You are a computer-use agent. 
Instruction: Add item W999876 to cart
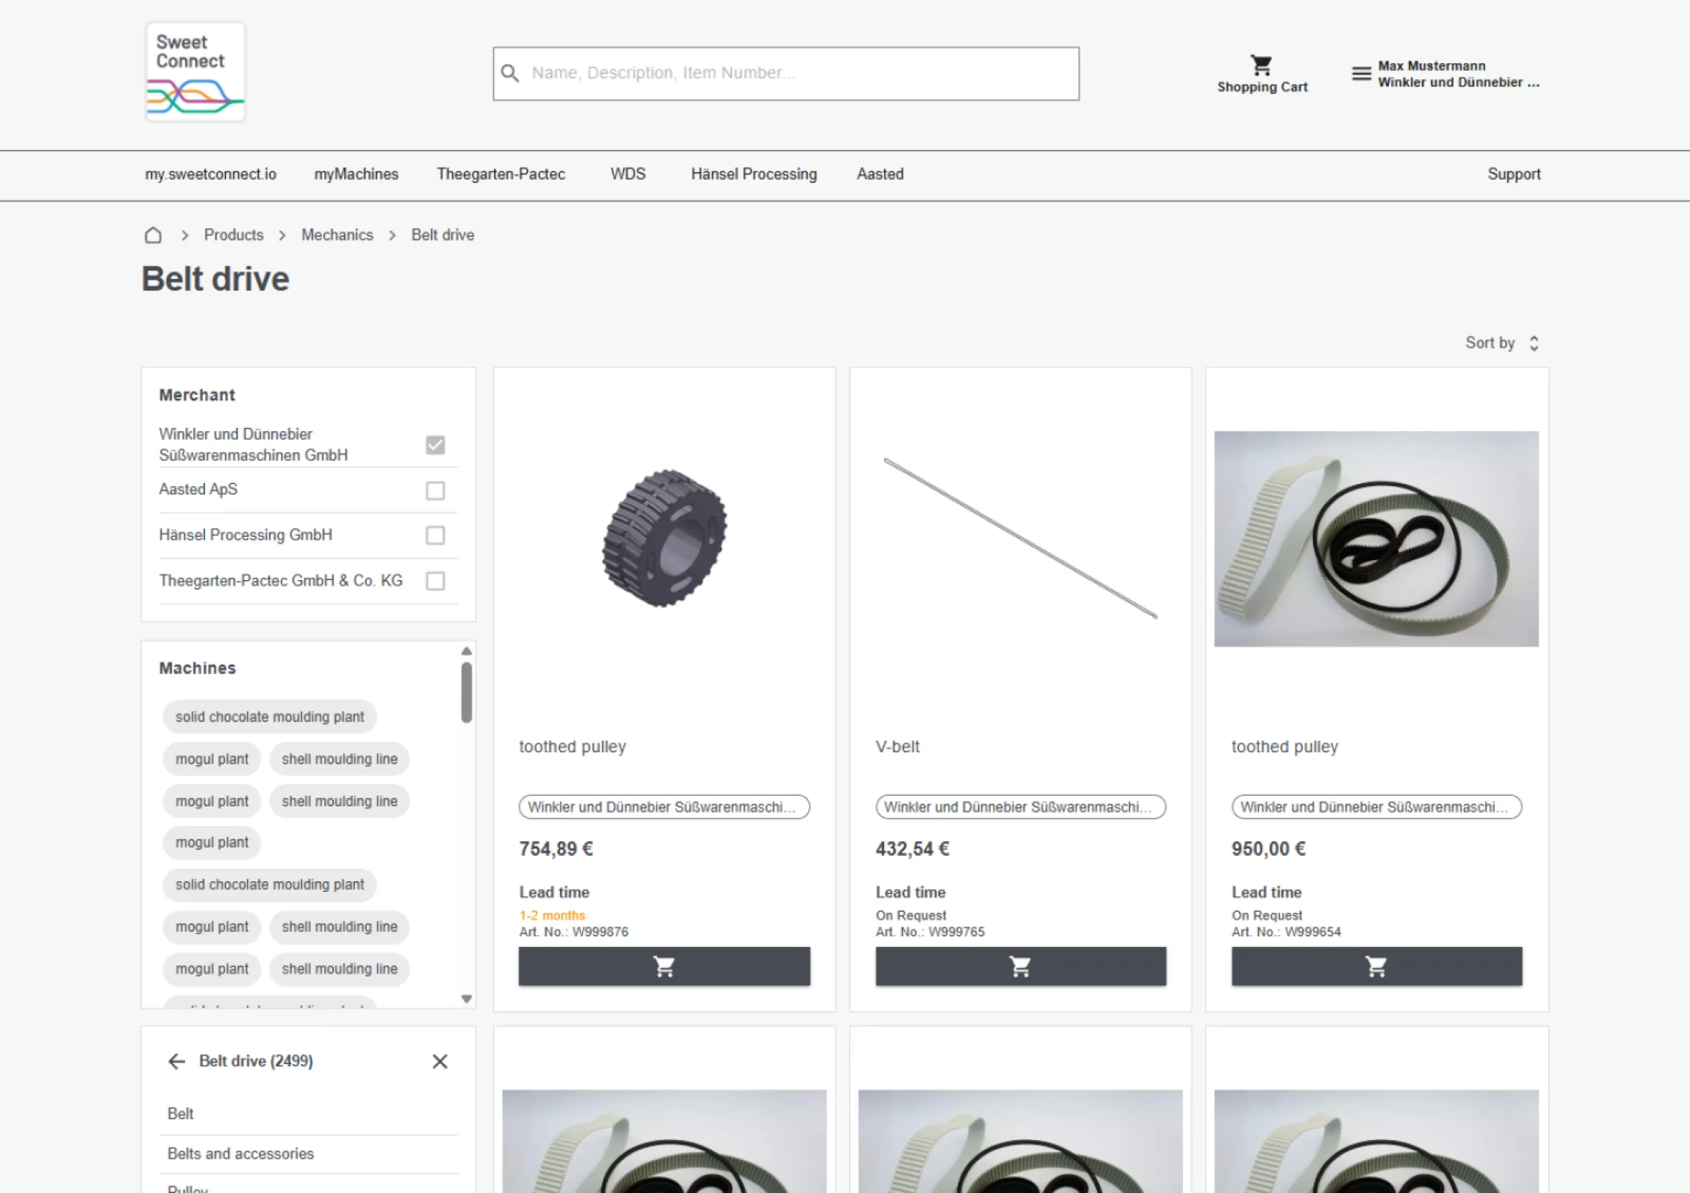[x=664, y=966]
